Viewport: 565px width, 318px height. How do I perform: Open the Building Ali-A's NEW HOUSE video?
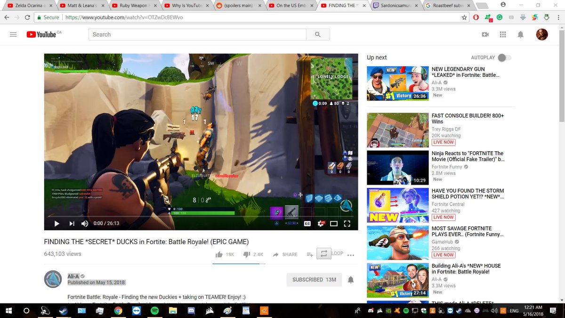point(466,269)
